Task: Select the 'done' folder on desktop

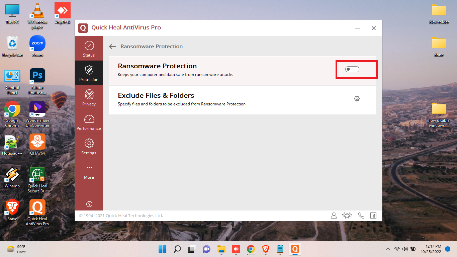Action: click(439, 46)
